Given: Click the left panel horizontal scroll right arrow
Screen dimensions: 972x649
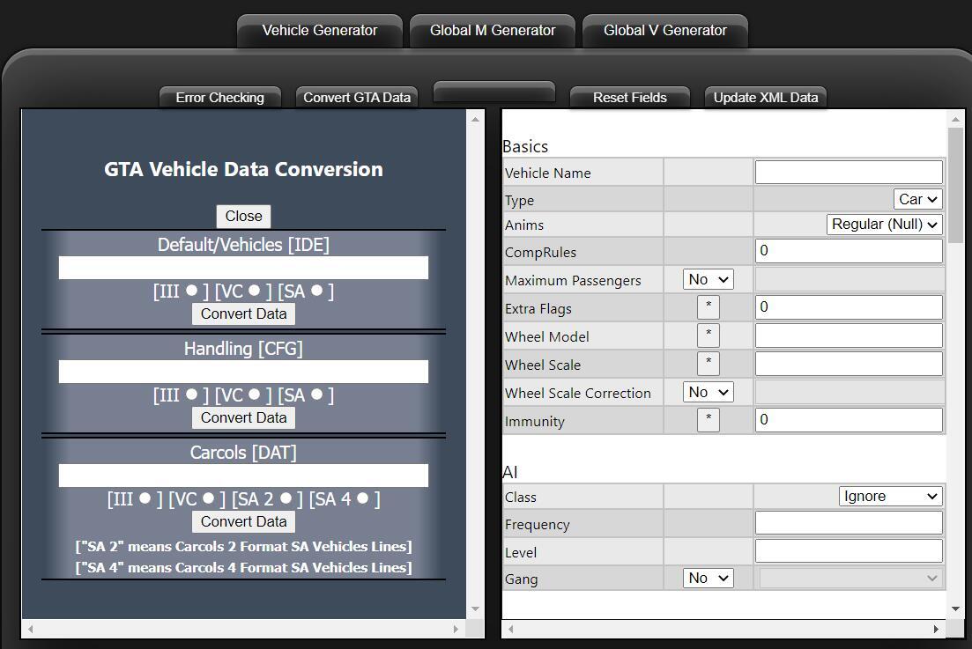Looking at the screenshot, I should (456, 629).
